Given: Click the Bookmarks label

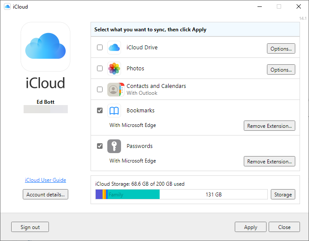Looking at the screenshot, I should (140, 111).
